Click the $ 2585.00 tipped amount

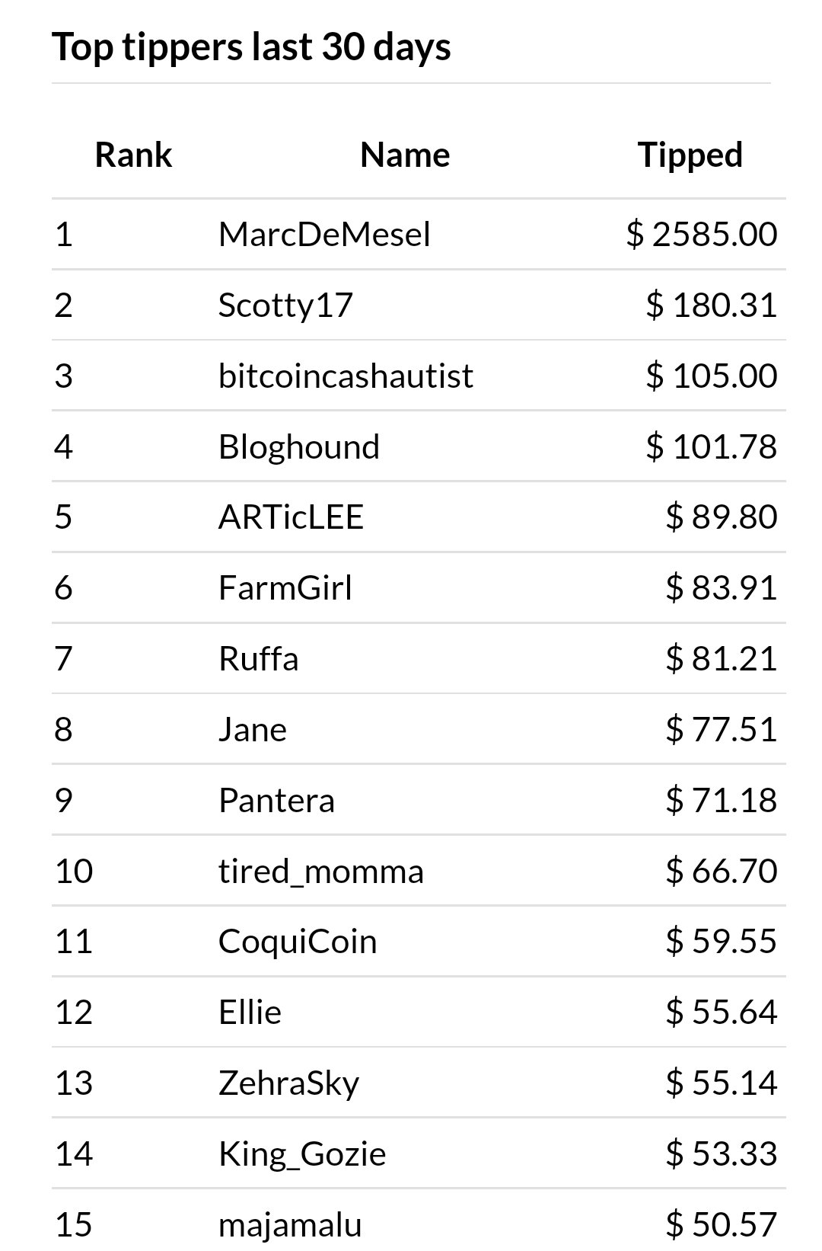701,234
